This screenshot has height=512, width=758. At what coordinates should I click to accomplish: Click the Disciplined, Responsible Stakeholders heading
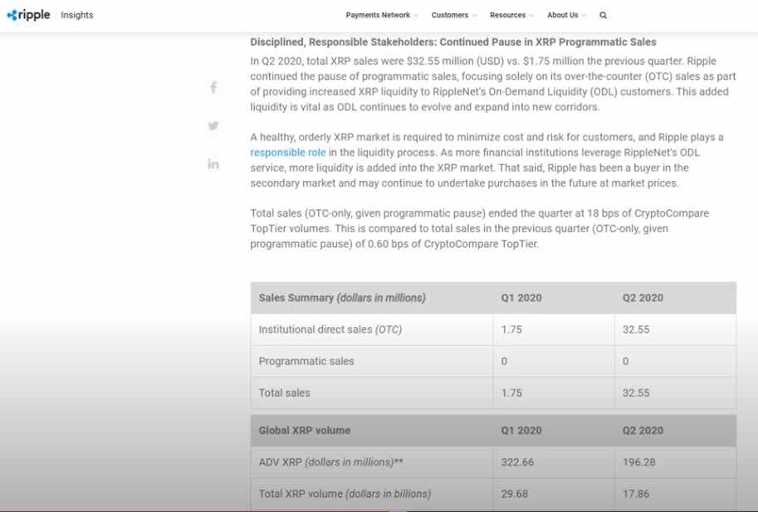tap(453, 42)
